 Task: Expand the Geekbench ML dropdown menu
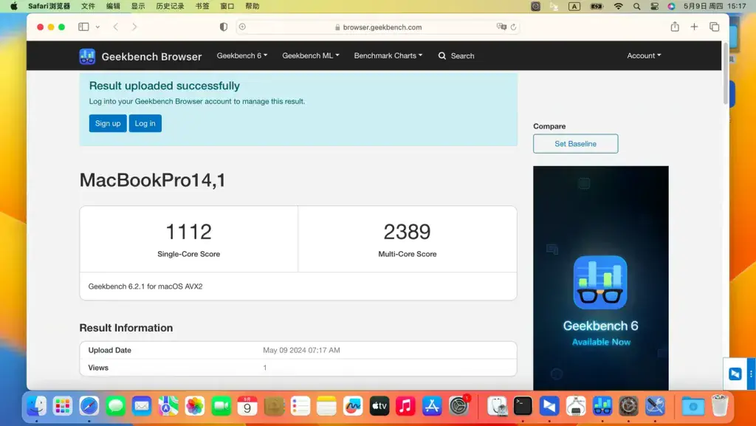pos(311,55)
